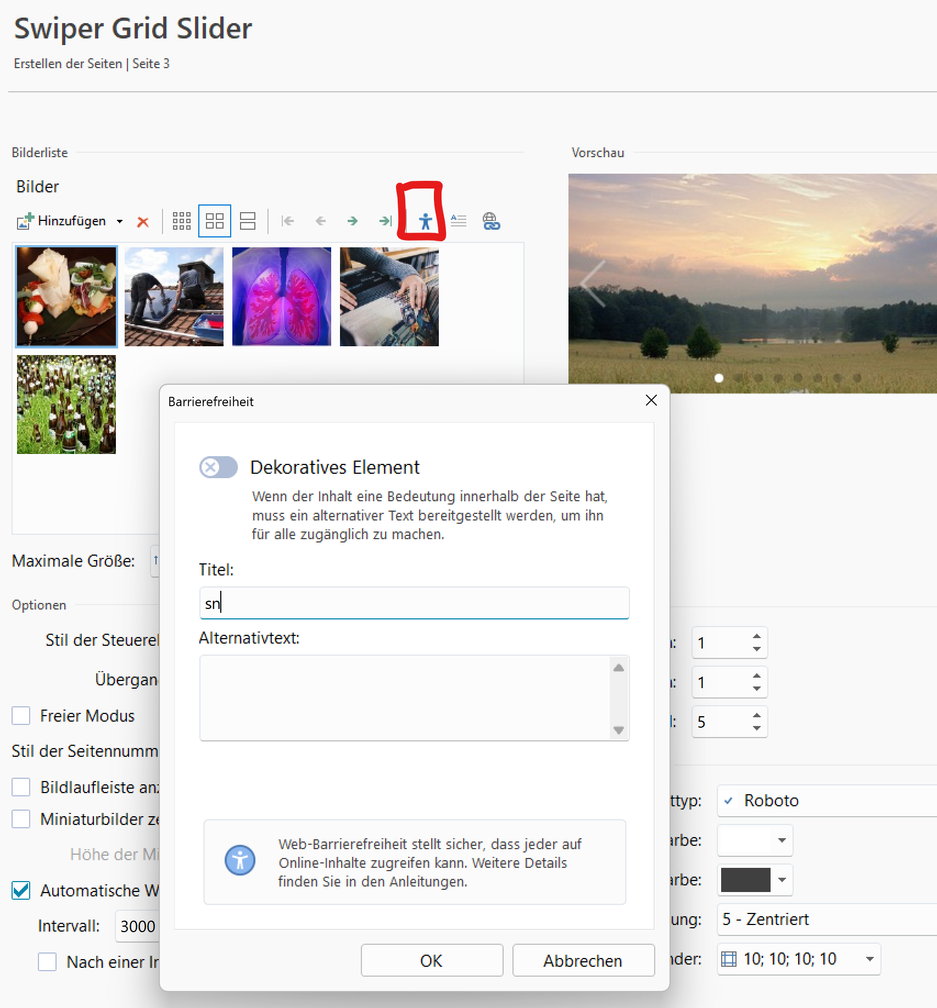Confirm the dialog with OK
Image resolution: width=937 pixels, height=1008 pixels.
(432, 960)
